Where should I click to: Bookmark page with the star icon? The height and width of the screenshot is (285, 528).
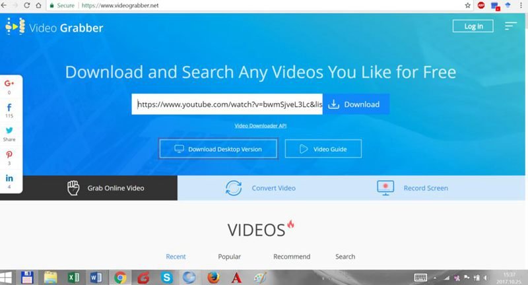point(468,5)
